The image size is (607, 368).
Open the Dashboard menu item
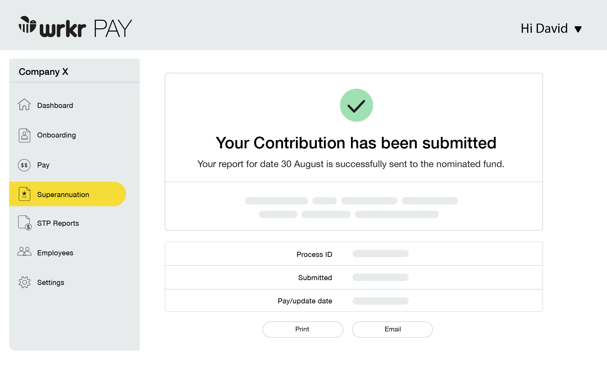(x=55, y=105)
